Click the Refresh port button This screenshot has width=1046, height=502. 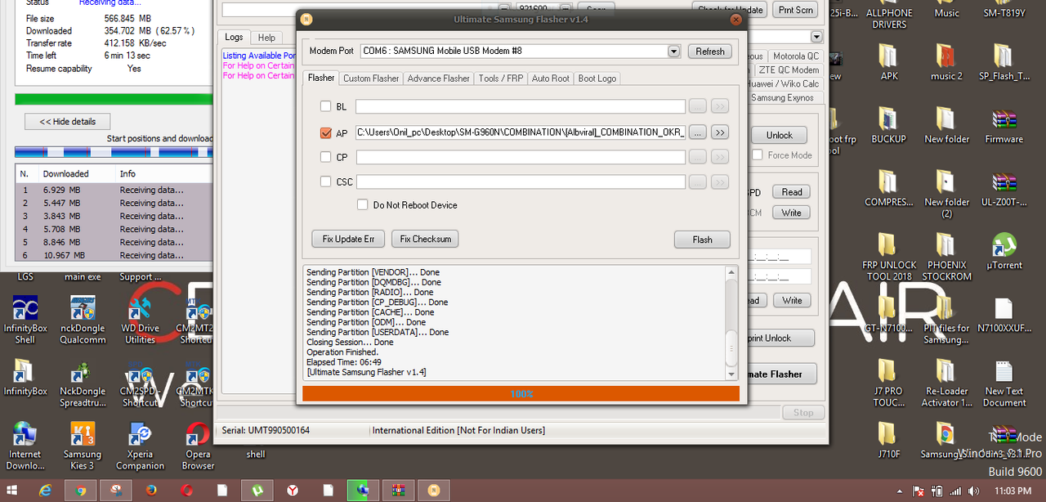pos(710,51)
